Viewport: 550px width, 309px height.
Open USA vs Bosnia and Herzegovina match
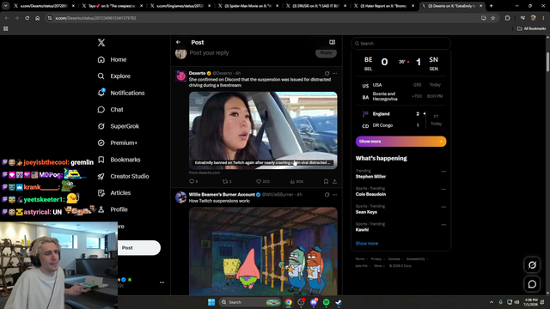click(401, 91)
